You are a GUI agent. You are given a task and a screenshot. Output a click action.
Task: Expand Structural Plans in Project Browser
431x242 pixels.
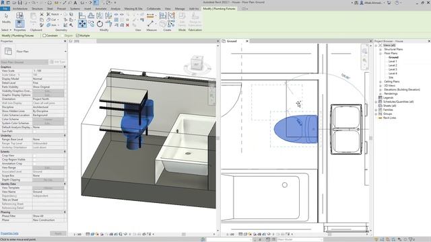point(380,49)
